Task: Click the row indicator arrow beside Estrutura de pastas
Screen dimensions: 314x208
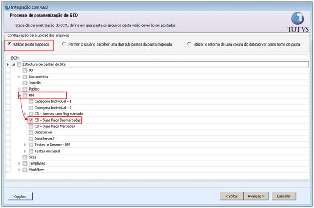Action: 8,64
